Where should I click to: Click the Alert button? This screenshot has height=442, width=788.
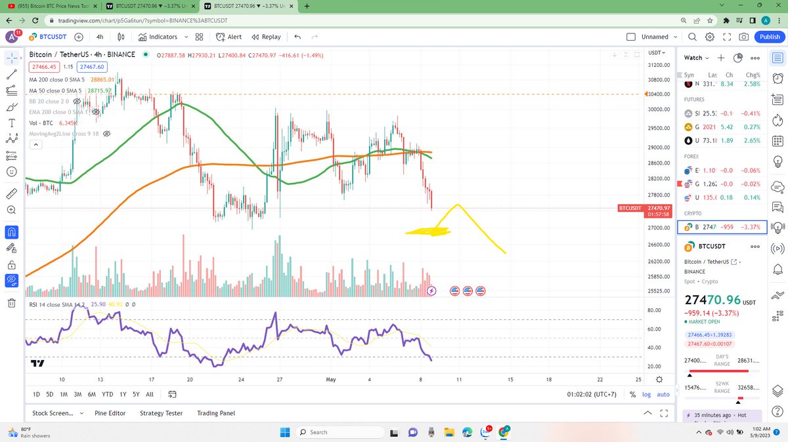(229, 37)
